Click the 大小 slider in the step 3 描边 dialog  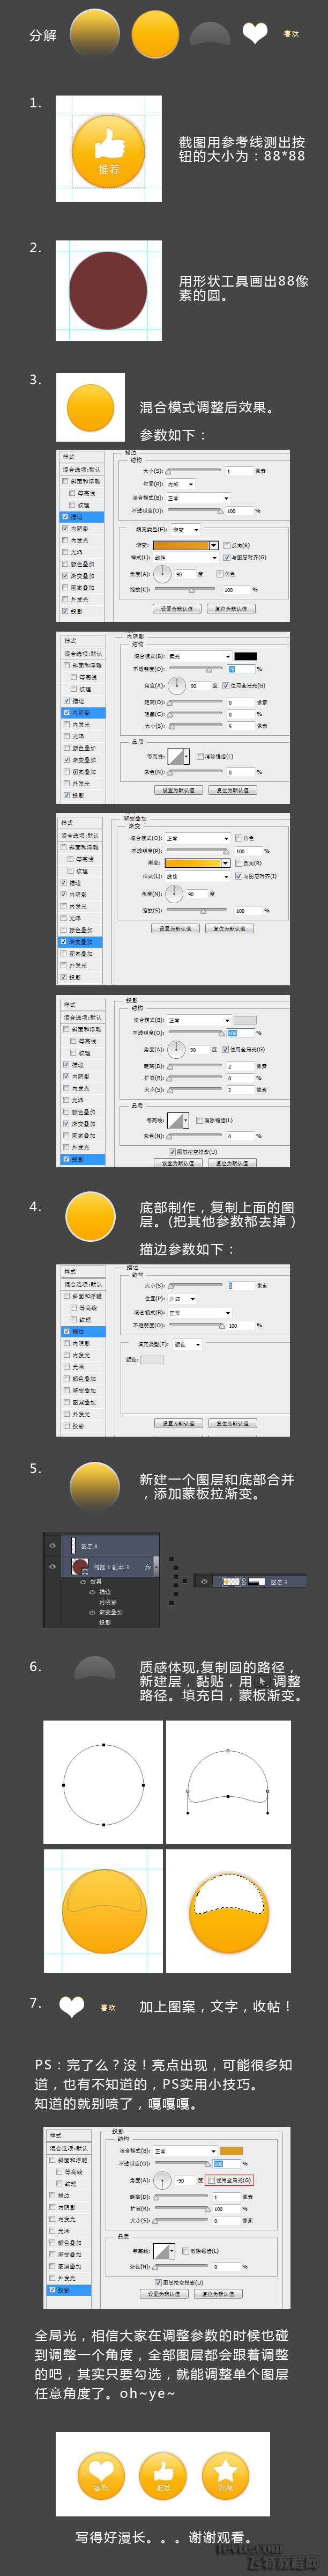[x=194, y=470]
